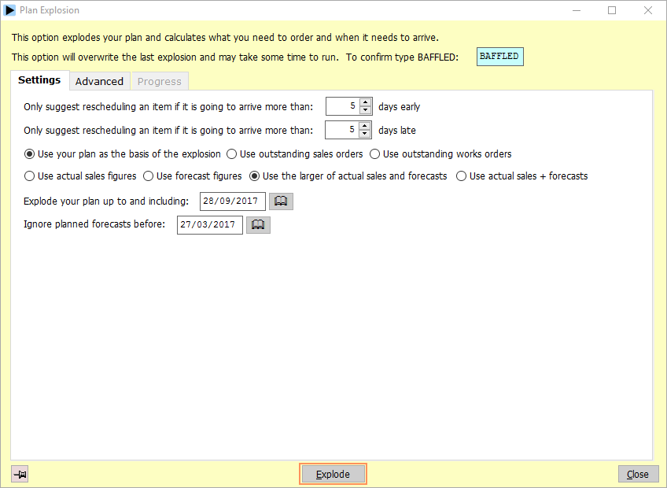Open calendar lookup for explode-up-to date
The image size is (667, 488).
pos(281,201)
